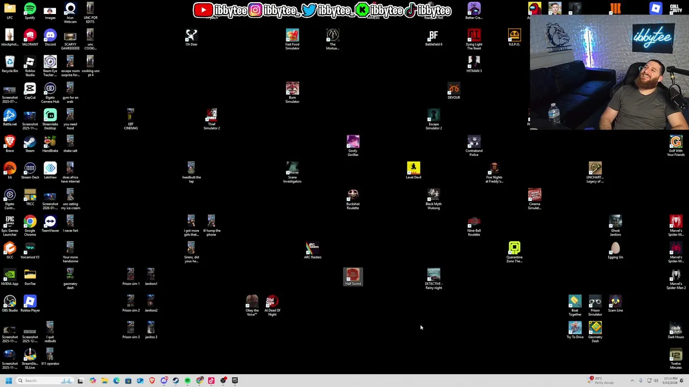Screen dimensions: 689x387
Task: Open Elgato Camera Hub icon
Action: coord(50,93)
